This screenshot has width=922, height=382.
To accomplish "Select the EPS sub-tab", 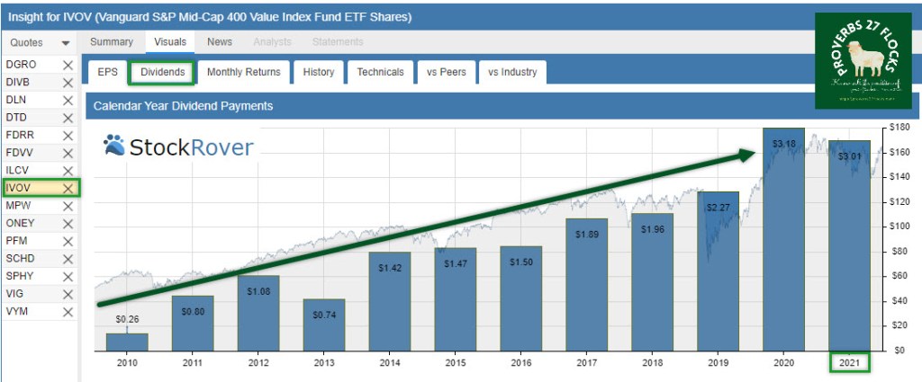I will pyautogui.click(x=107, y=72).
